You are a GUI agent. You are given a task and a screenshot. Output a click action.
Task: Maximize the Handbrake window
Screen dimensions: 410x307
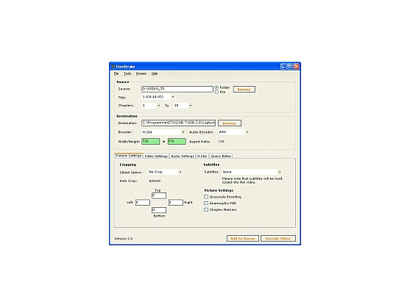click(290, 67)
